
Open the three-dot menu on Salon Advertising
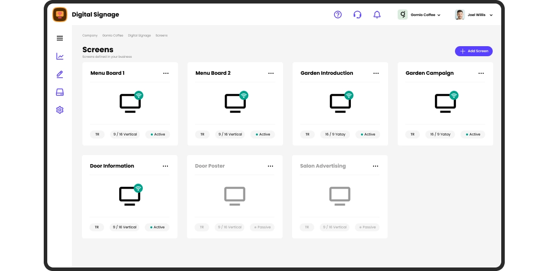pos(376,166)
